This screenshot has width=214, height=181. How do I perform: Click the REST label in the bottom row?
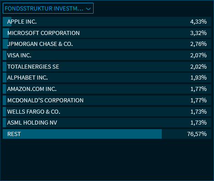pos(14,134)
